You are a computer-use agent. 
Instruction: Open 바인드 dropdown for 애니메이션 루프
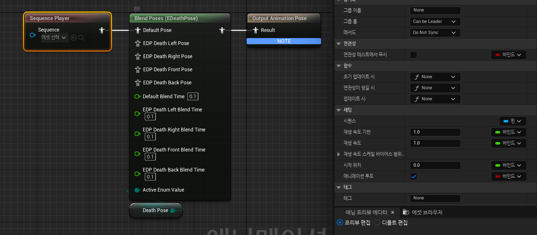508,176
